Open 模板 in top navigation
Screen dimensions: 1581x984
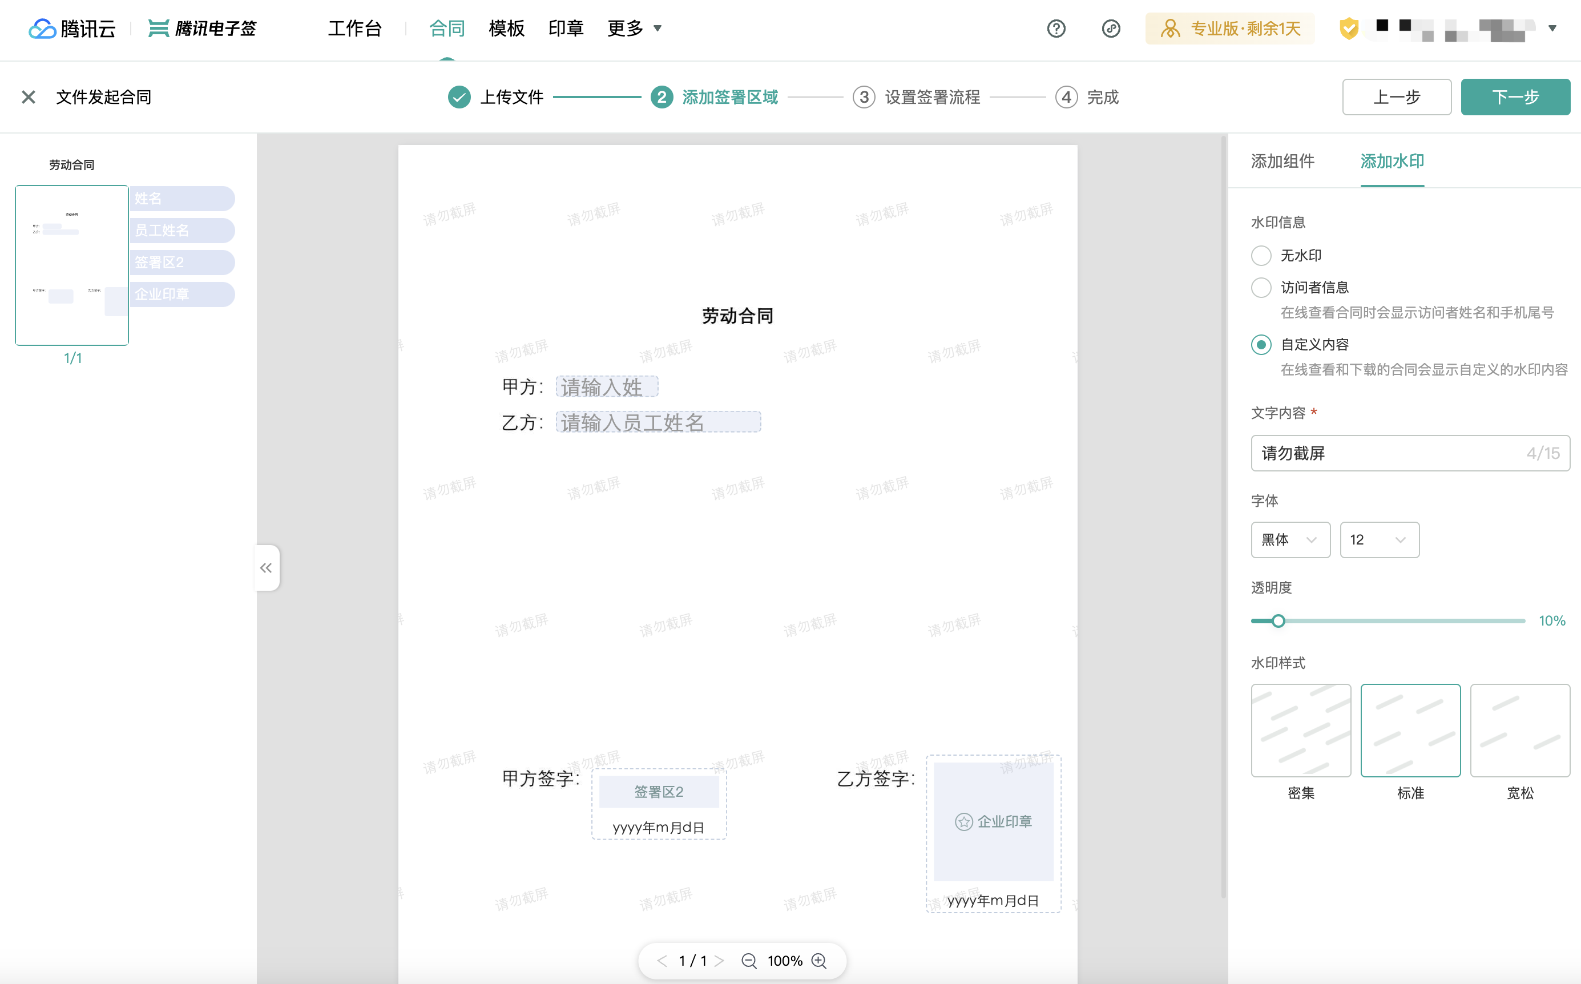506,28
